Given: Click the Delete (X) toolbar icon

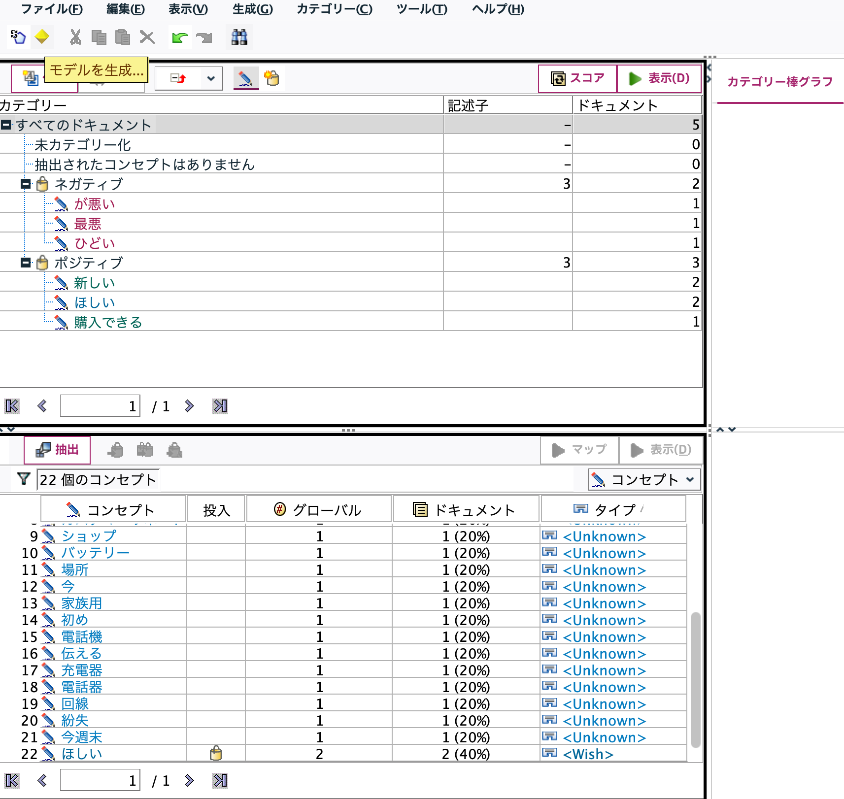Looking at the screenshot, I should point(146,37).
